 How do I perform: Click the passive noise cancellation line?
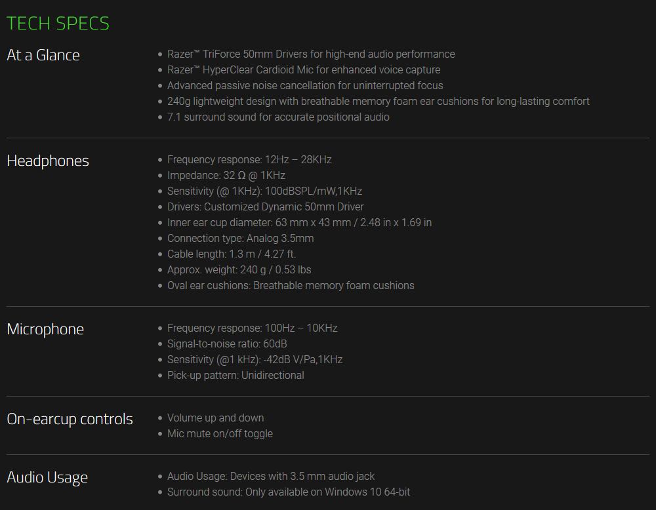click(x=305, y=86)
